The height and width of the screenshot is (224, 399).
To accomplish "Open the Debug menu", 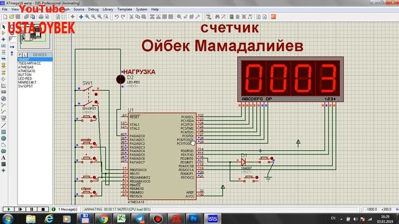I will tap(93, 9).
